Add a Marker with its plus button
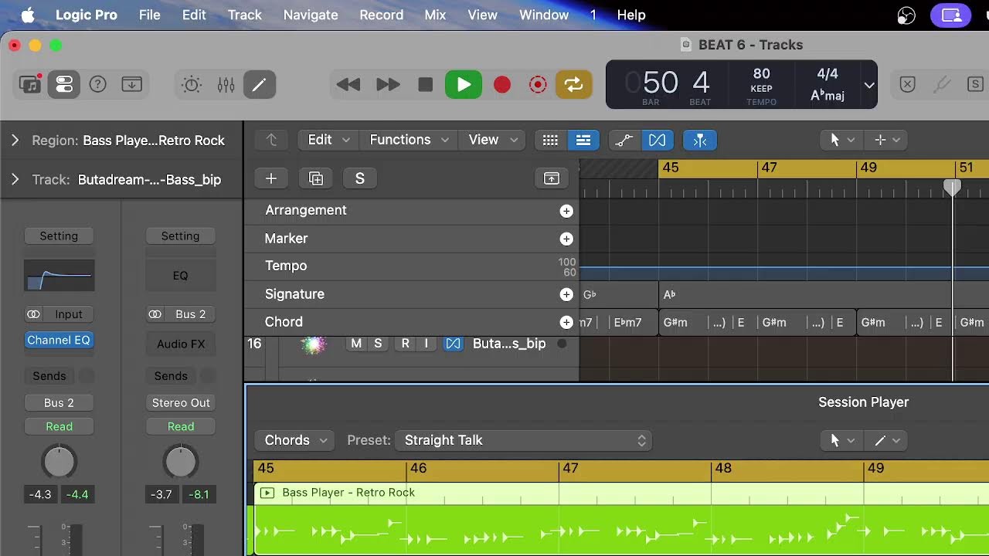 [x=566, y=239]
